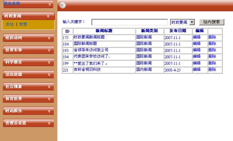Expand the 科学教育 menu chevron
This screenshot has height=141, width=233.
pyautogui.click(x=49, y=62)
